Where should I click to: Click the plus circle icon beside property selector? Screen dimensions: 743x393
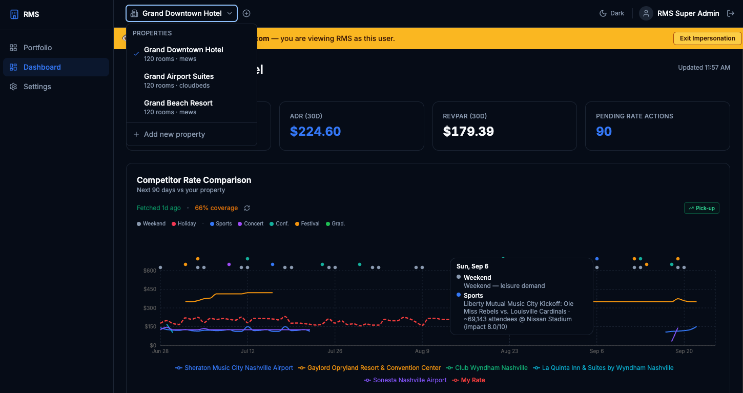coord(246,13)
